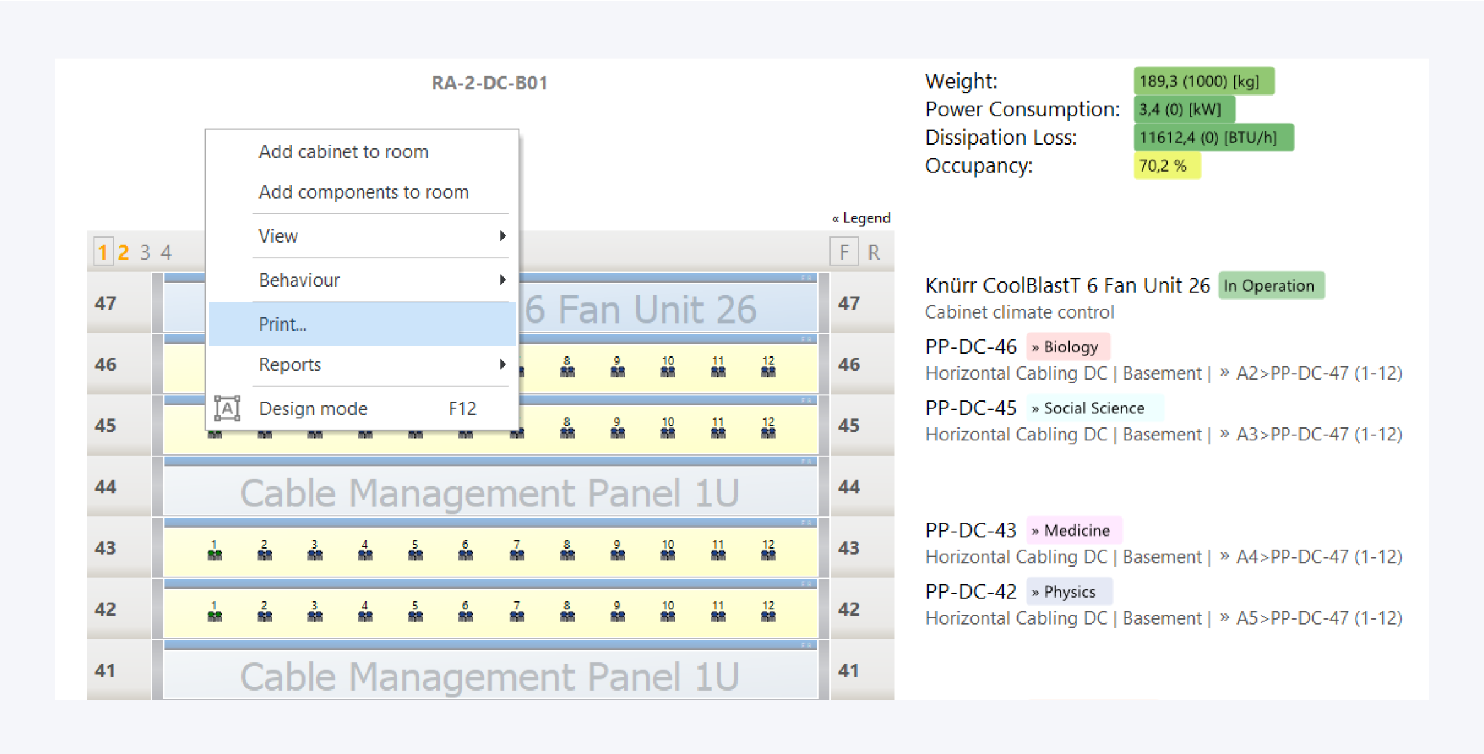Select port 12 icon in row 46

768,371
